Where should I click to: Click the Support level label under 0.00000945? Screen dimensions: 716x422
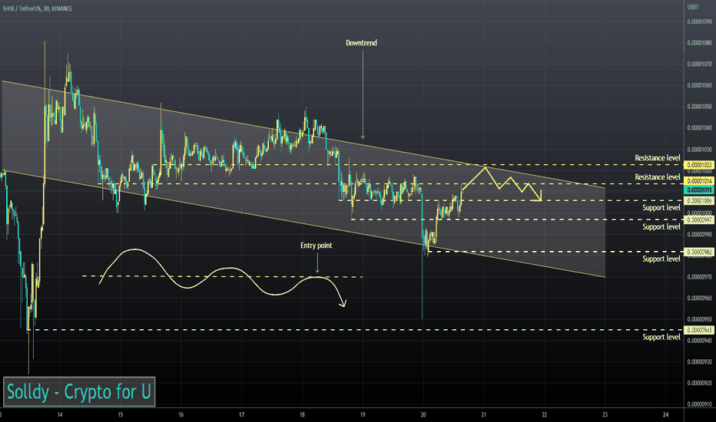click(x=661, y=337)
